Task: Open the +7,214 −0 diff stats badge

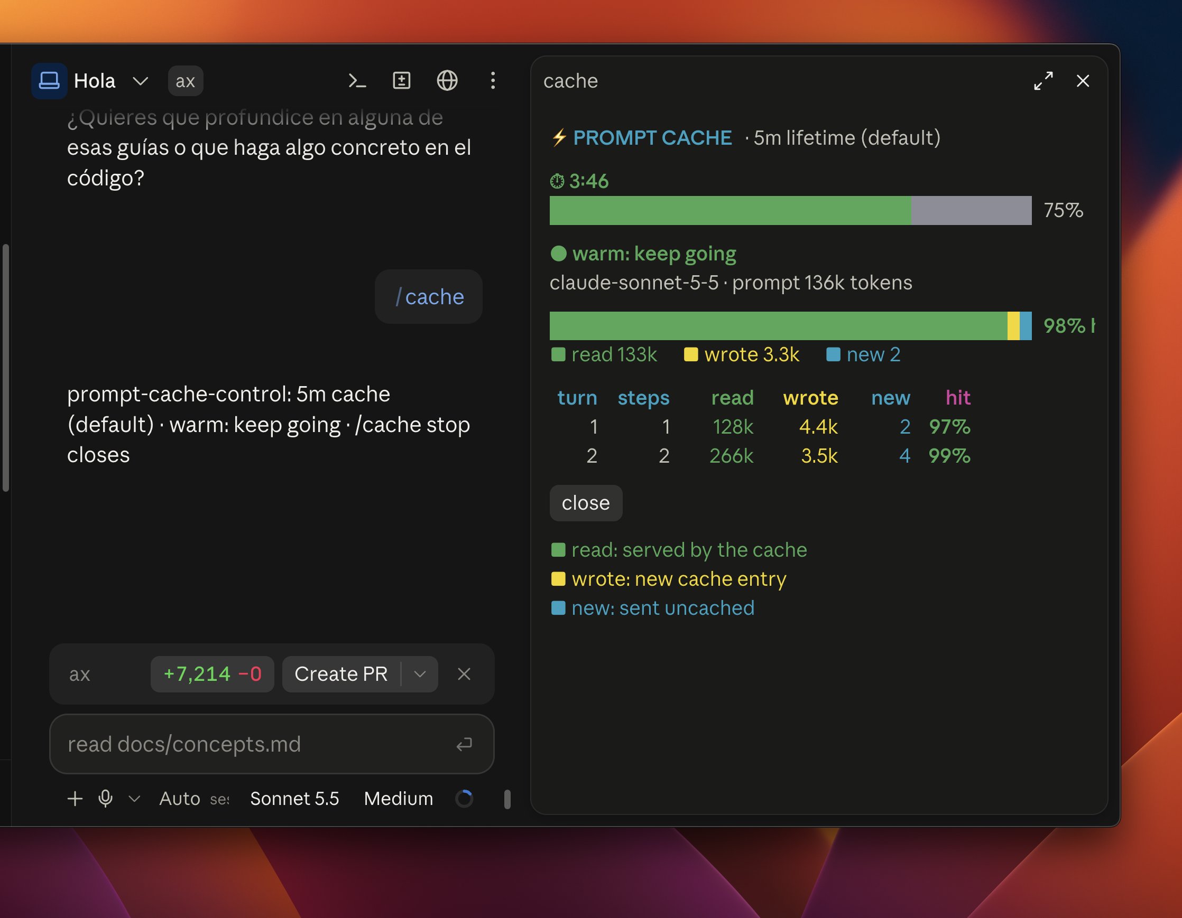Action: (x=212, y=674)
